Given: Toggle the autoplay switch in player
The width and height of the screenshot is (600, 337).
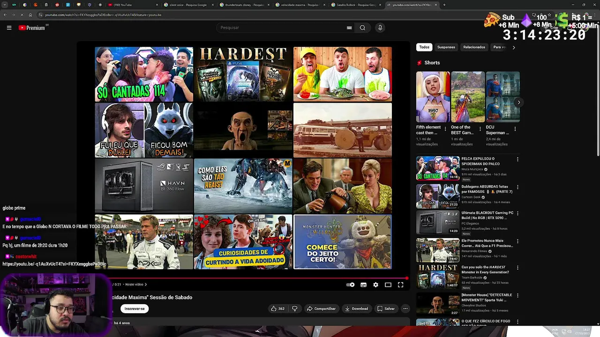Looking at the screenshot, I should [x=350, y=285].
